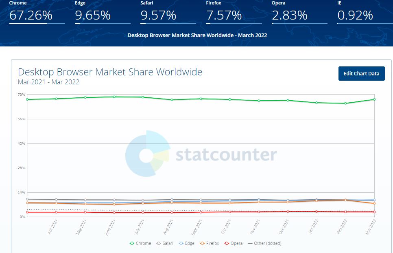Click Firefox's Mar 2022 orange data point
Viewport: 393px width, 253px height.
[374, 203]
